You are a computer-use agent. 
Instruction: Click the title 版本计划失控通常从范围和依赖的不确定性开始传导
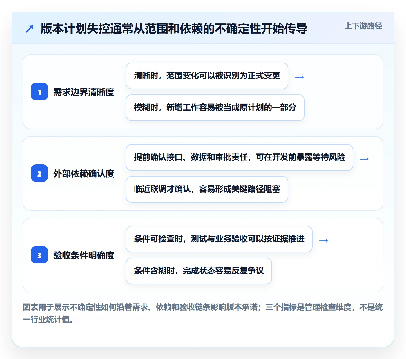[174, 29]
